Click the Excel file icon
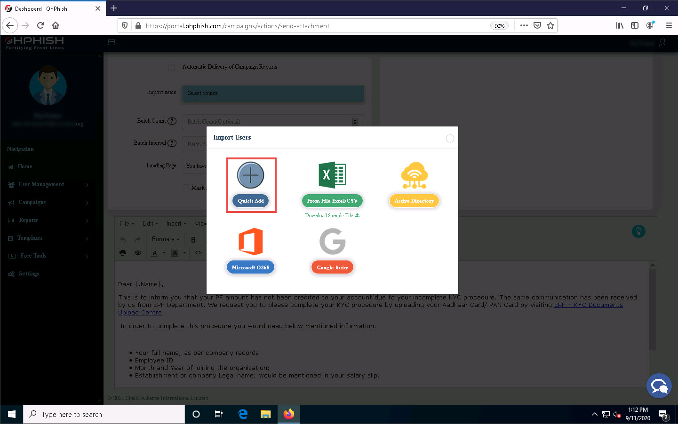The width and height of the screenshot is (678, 424). pos(332,175)
